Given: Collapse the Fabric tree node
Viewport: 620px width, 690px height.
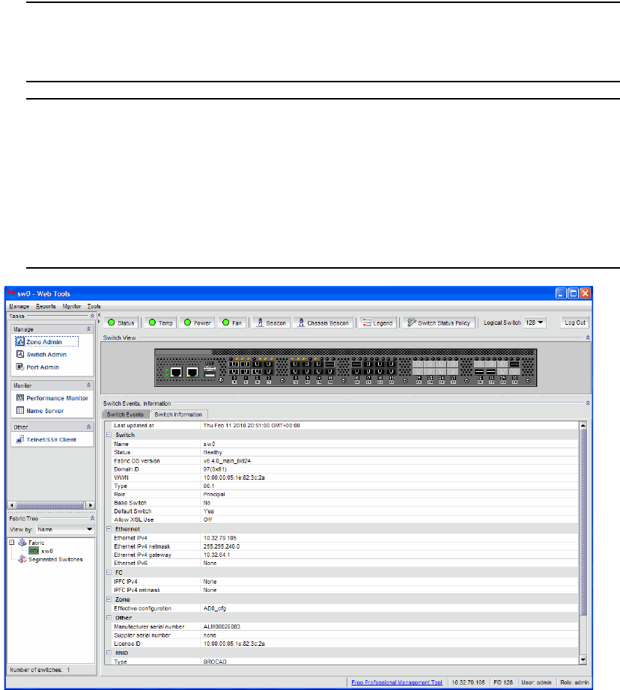Looking at the screenshot, I should point(12,543).
